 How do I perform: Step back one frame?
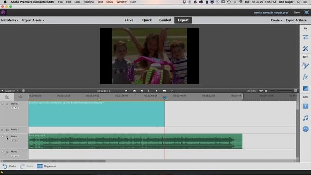point(142,91)
